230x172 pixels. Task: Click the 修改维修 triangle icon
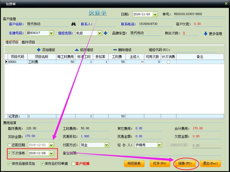point(77,50)
